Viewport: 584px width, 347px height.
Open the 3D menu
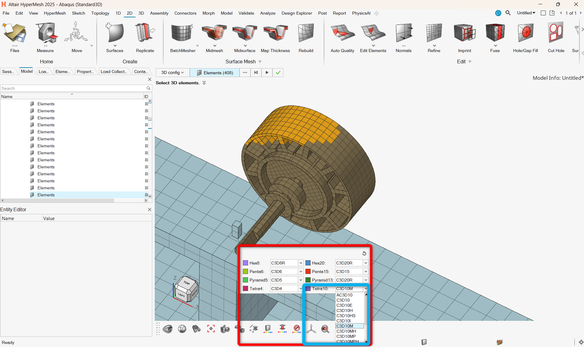point(141,13)
